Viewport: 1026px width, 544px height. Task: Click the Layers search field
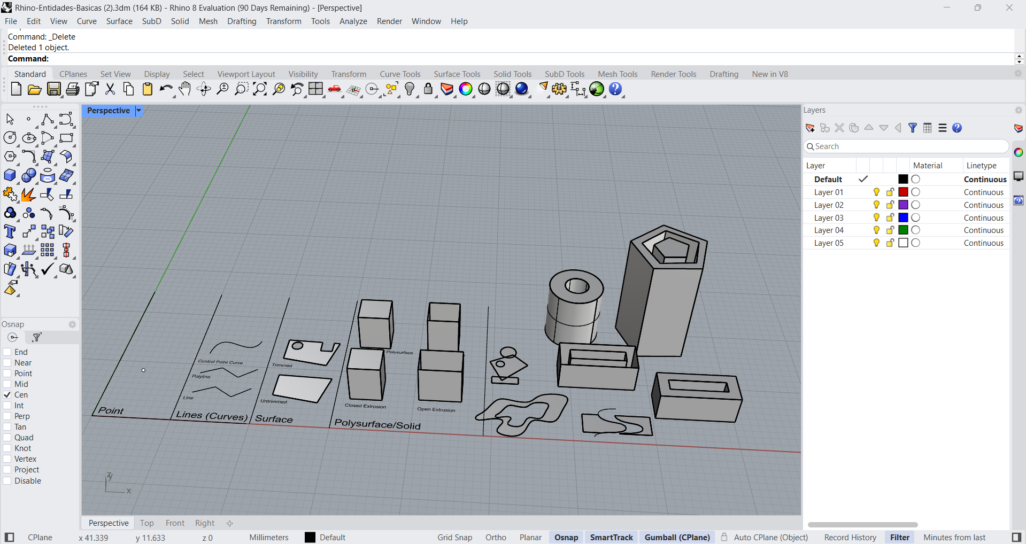click(x=906, y=146)
